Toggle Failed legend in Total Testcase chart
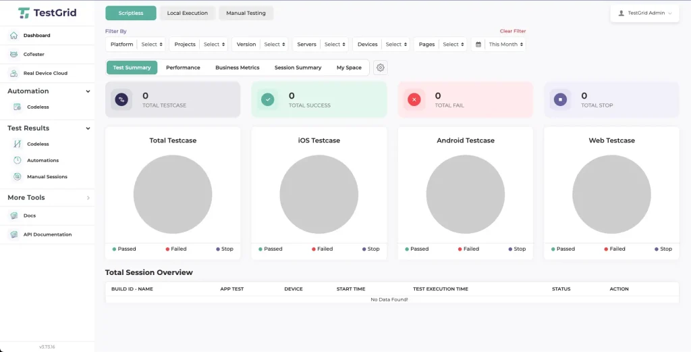Screen dimensions: 691x352 (176, 249)
